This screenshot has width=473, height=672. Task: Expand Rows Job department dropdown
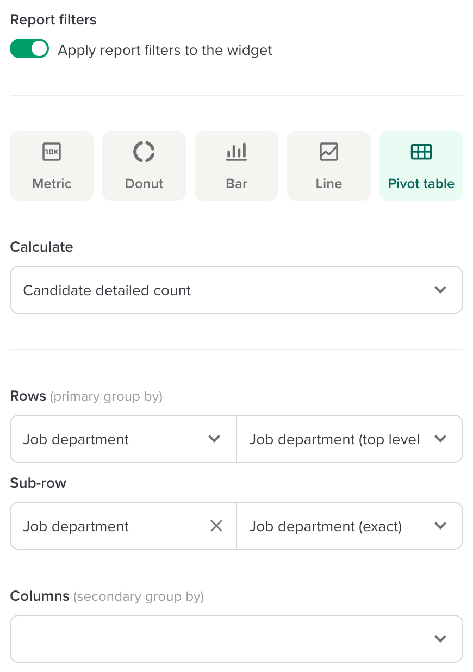click(123, 439)
